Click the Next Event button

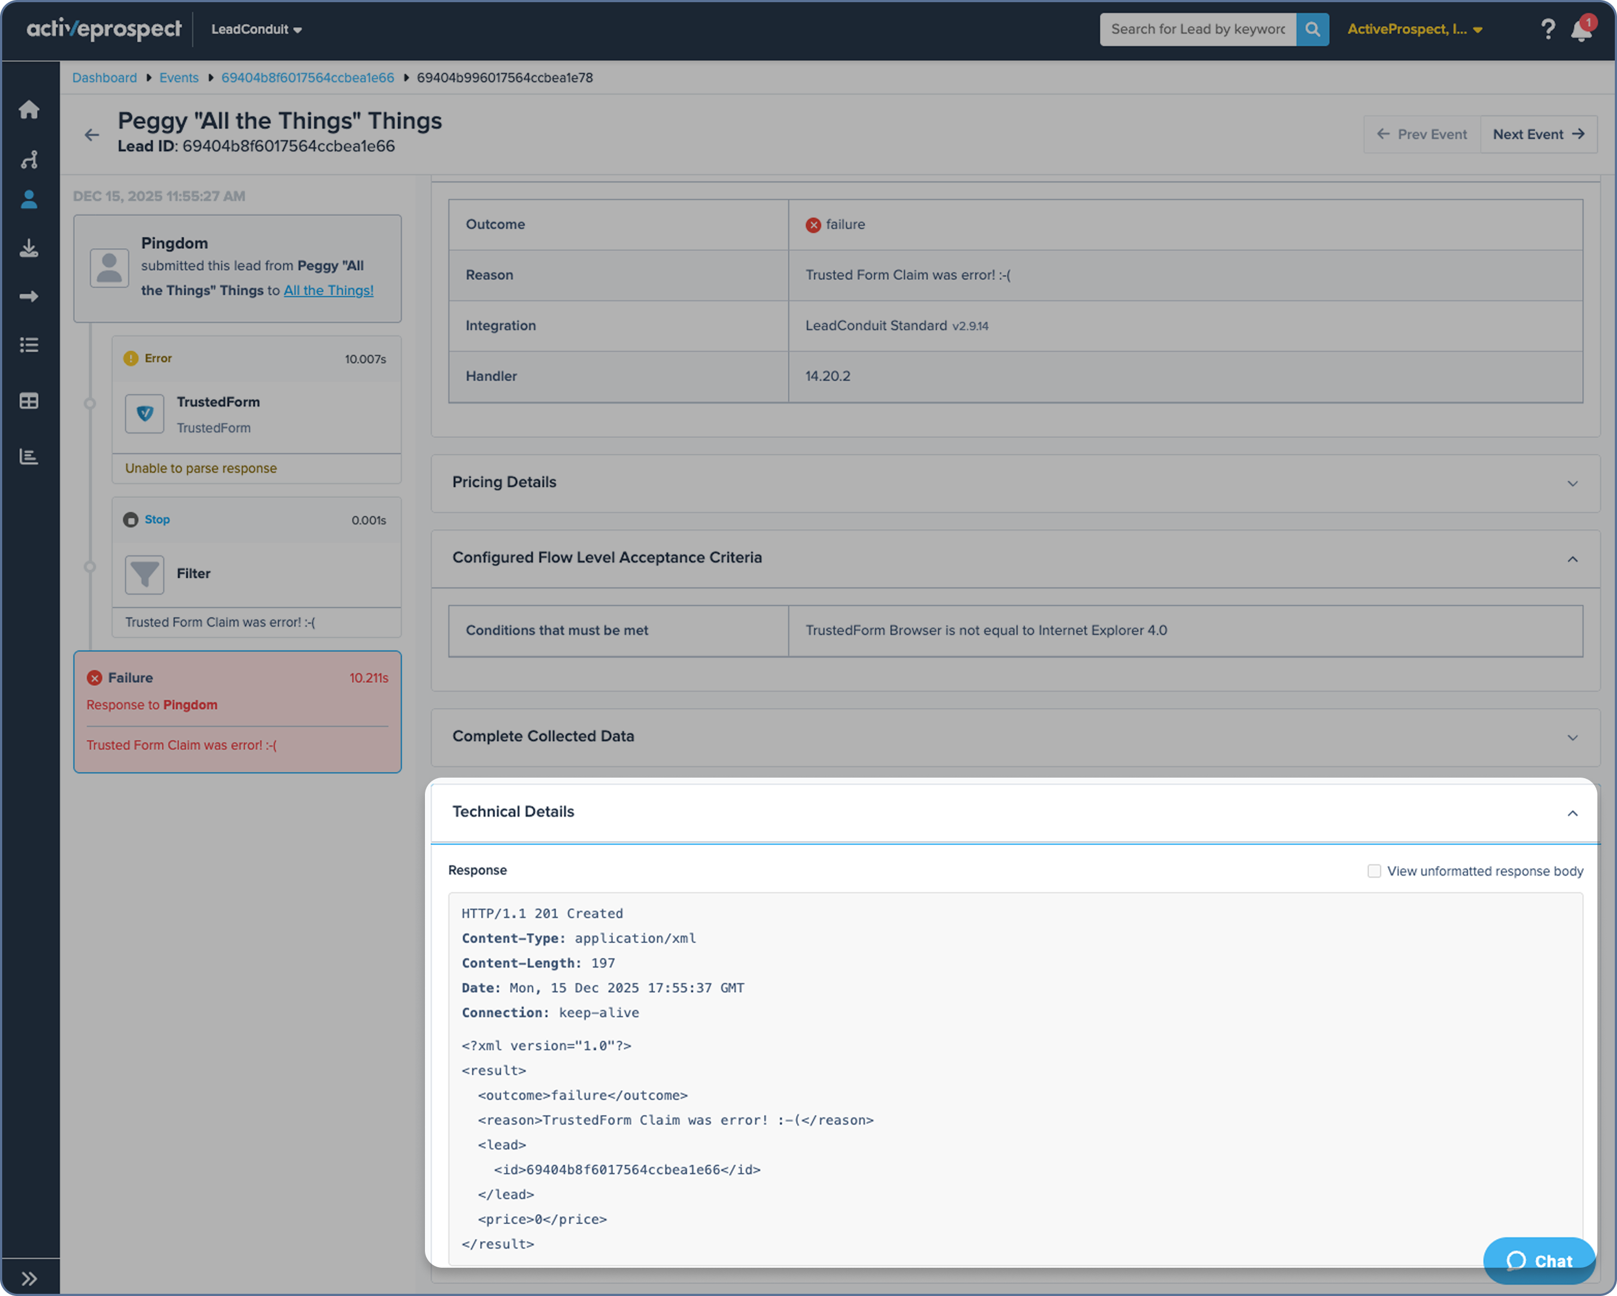pos(1539,134)
